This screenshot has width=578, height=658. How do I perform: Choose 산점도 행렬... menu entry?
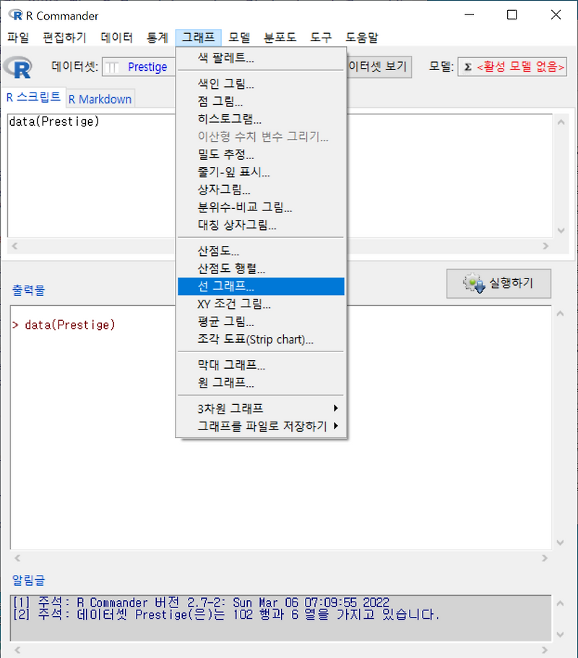(x=261, y=268)
